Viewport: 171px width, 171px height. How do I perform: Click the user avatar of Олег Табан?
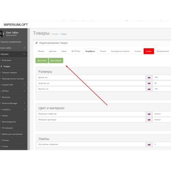tap(2, 34)
